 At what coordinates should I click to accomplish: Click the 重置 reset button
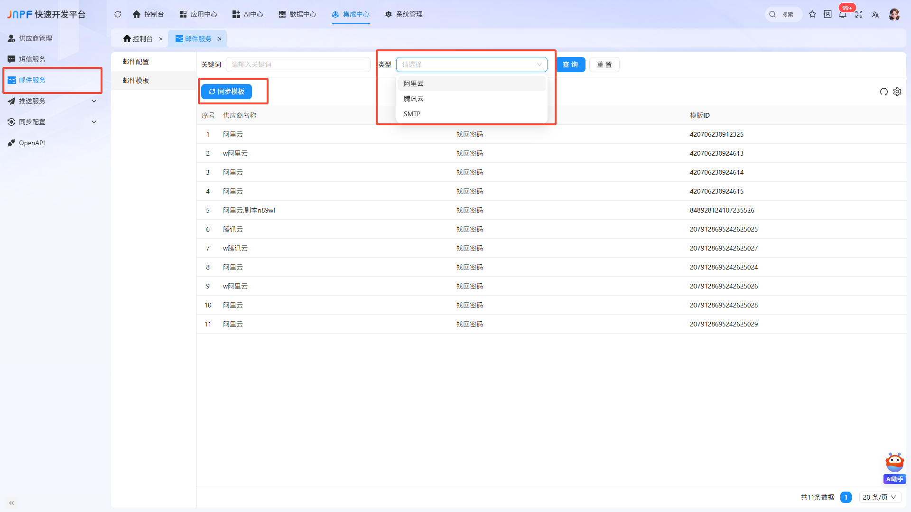pyautogui.click(x=604, y=65)
